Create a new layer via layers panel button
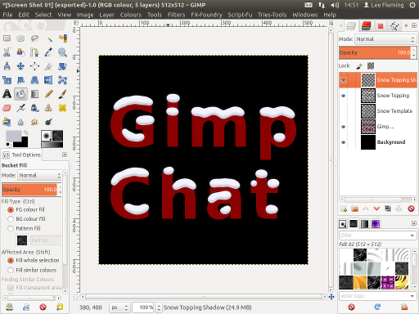The width and height of the screenshot is (419, 314). coord(344,209)
